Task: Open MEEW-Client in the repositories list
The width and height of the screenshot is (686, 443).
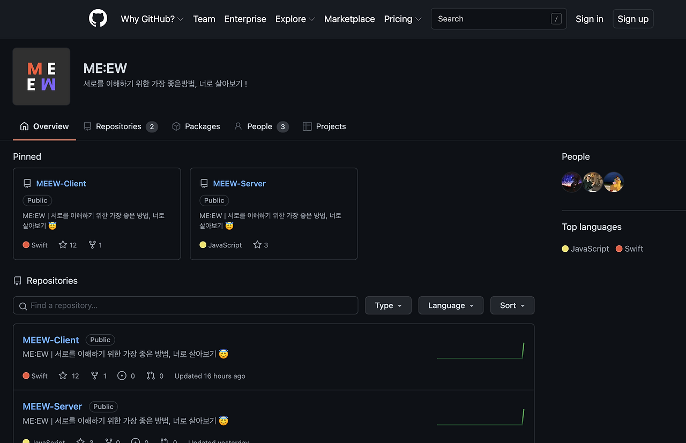Action: (x=51, y=340)
